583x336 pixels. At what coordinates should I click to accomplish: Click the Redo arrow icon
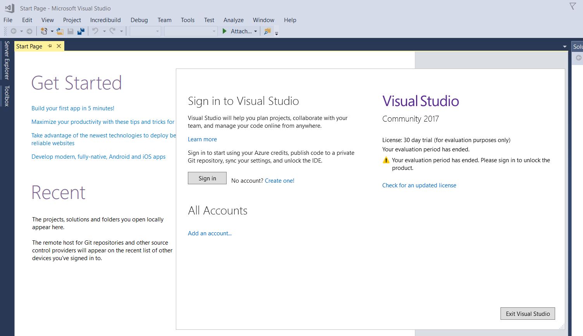tap(112, 31)
